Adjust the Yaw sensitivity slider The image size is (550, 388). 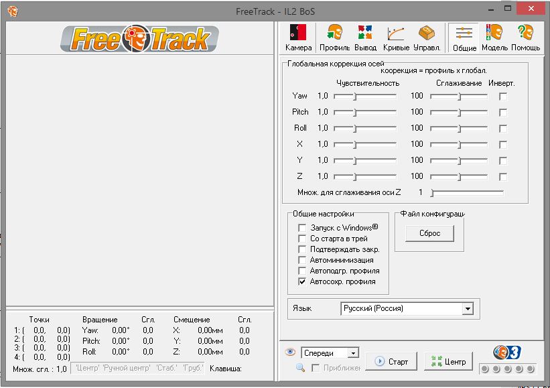[365, 96]
